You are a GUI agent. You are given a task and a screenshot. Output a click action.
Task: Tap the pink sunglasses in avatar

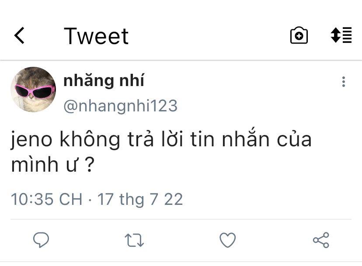[35, 91]
